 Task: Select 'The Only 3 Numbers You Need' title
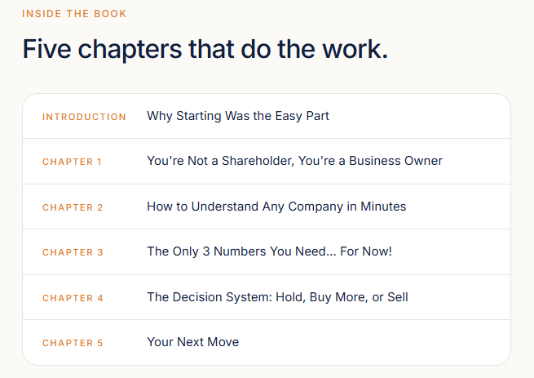(x=269, y=251)
